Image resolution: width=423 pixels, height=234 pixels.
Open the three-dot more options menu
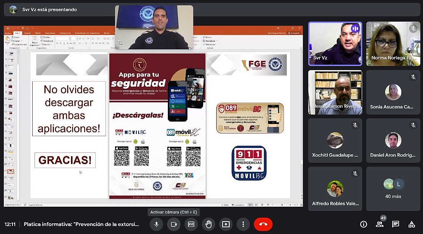click(x=243, y=224)
